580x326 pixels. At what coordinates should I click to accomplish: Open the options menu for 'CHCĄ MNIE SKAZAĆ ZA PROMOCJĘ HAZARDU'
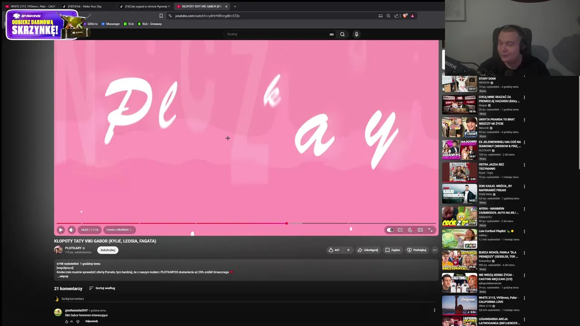pyautogui.click(x=524, y=97)
